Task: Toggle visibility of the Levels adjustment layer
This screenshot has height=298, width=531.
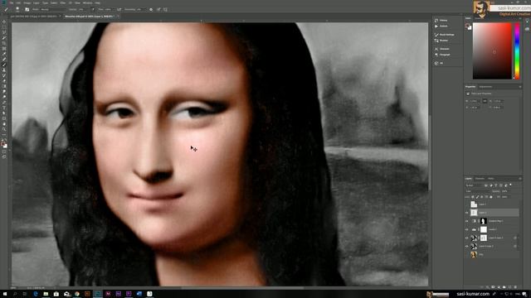Action: [x=466, y=229]
